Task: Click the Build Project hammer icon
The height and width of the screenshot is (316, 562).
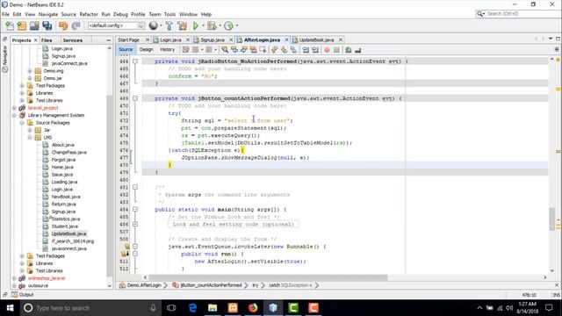Action: click(169, 25)
